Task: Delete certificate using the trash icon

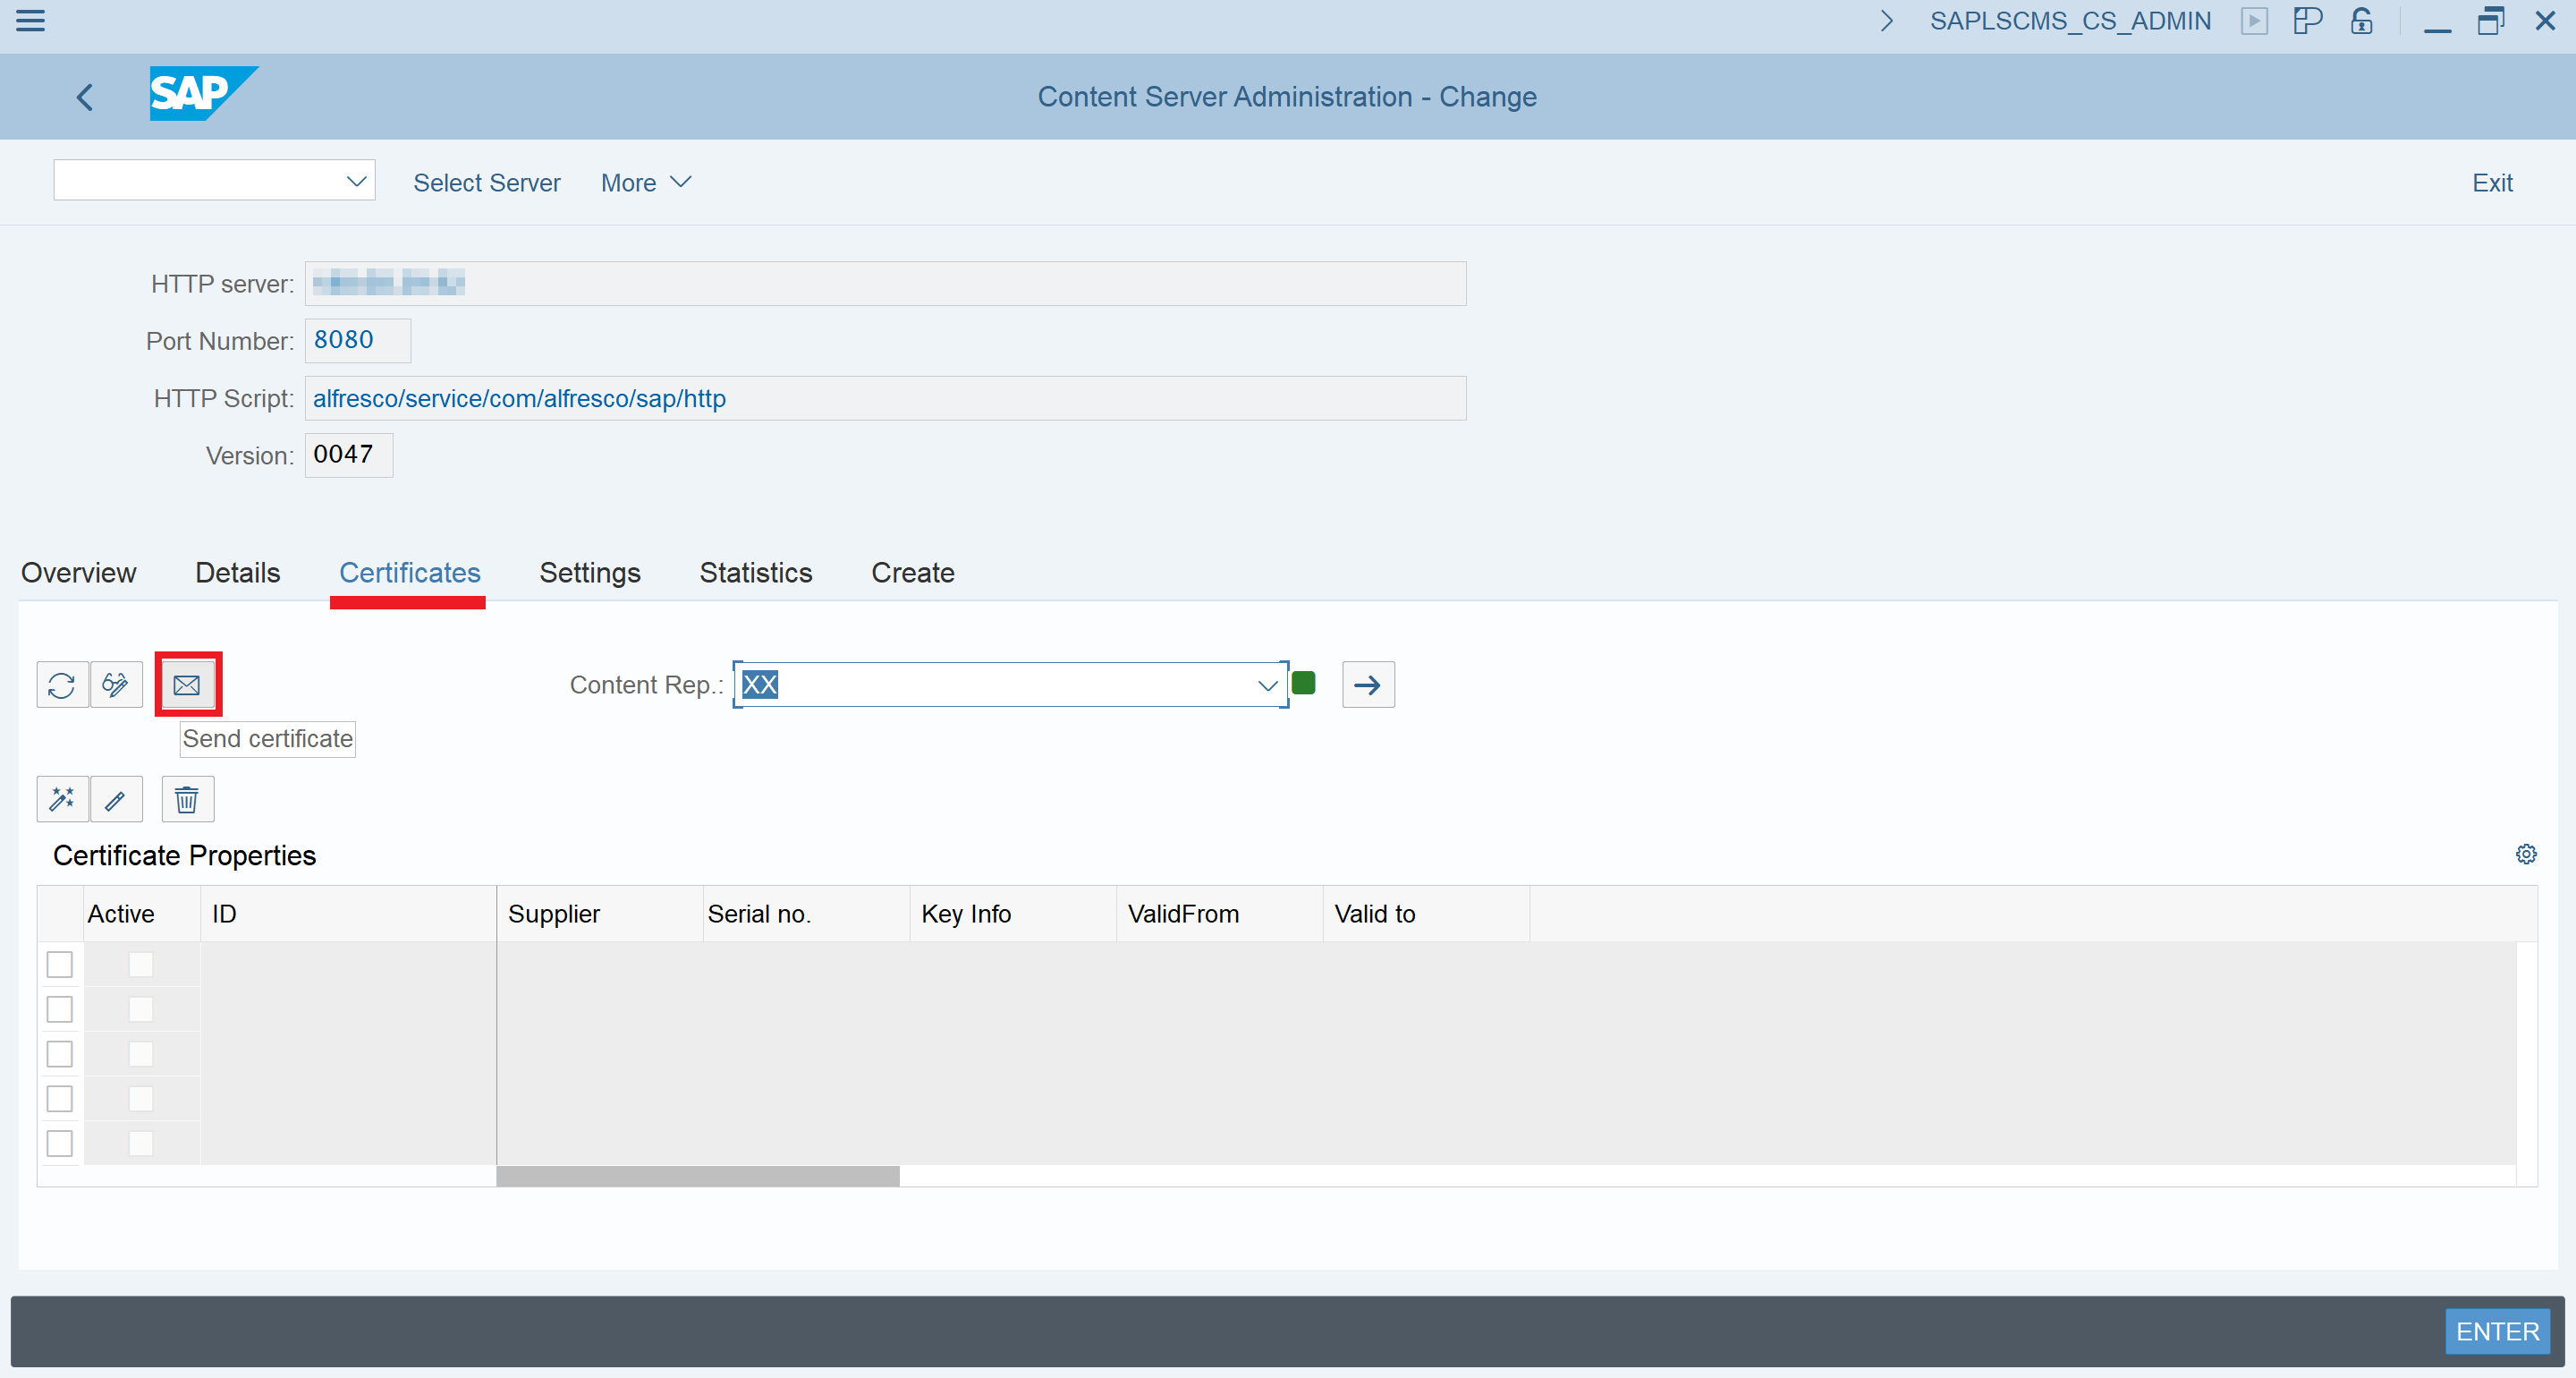Action: pyautogui.click(x=187, y=798)
